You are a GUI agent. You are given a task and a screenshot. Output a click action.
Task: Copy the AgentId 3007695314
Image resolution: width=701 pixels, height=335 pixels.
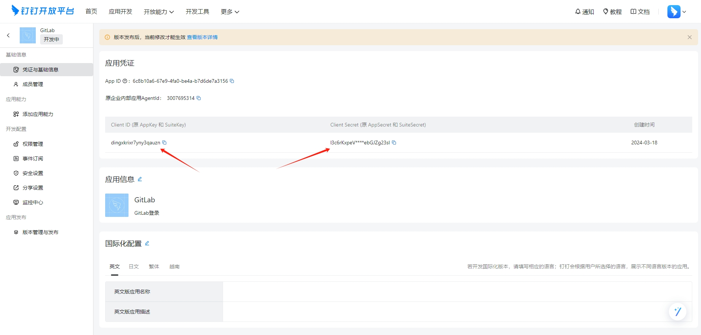pos(199,98)
